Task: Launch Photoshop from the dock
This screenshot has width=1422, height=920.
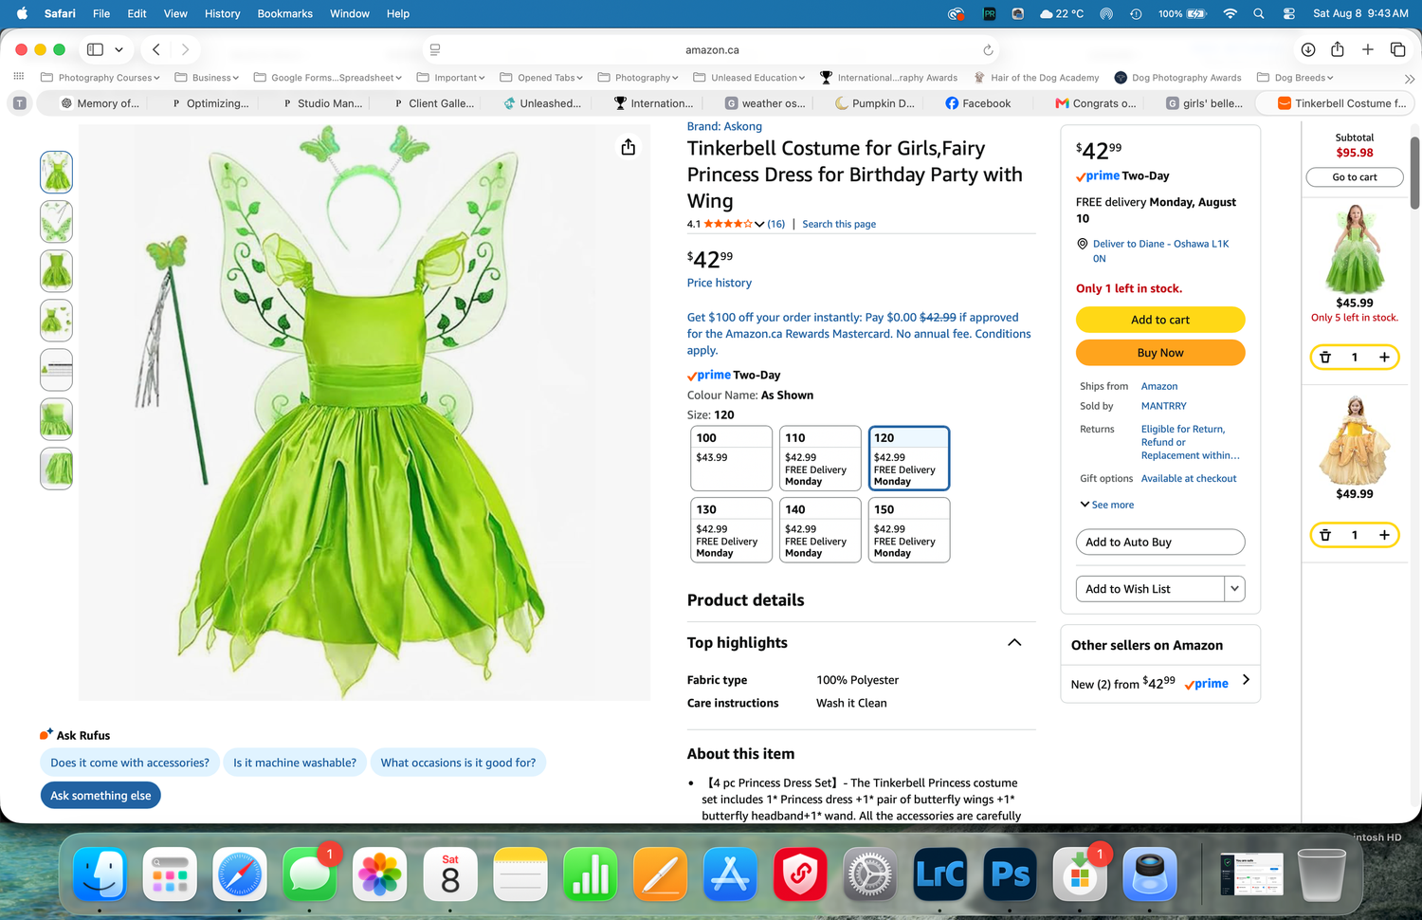Action: pos(1010,874)
